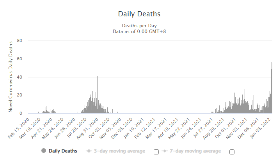277x156 pixels.
Task: Show the 3-day moving average series label
Action: (119, 151)
